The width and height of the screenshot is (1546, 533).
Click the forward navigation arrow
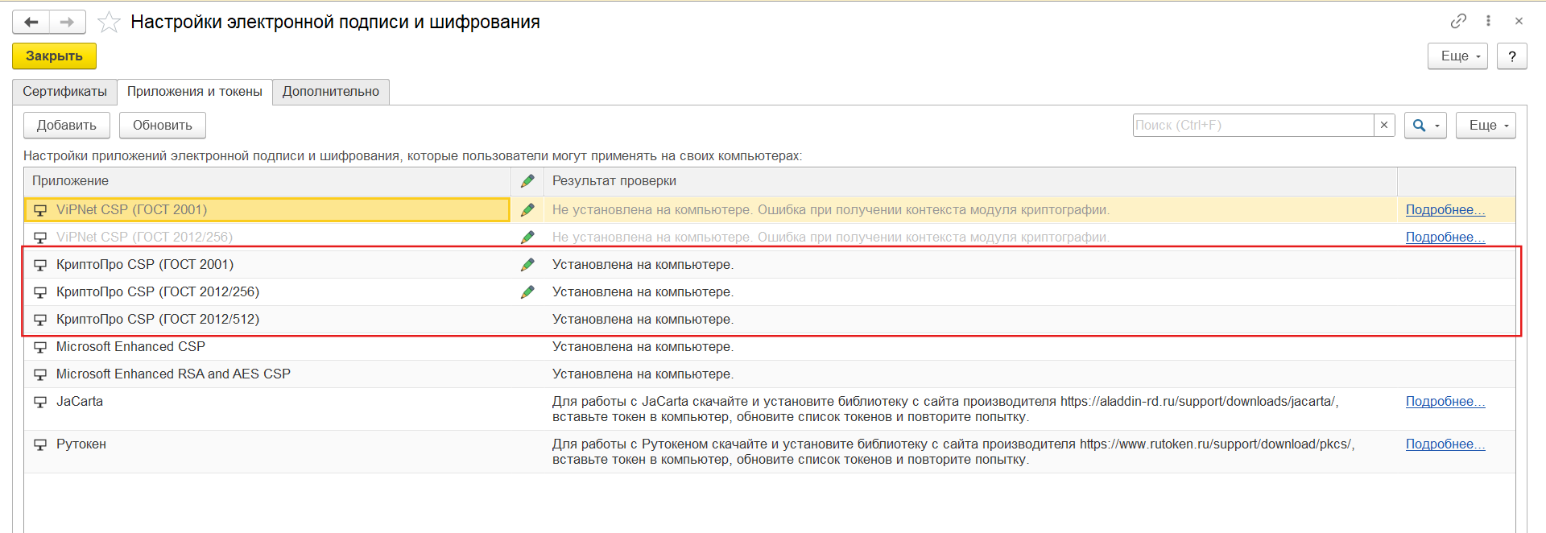point(68,22)
